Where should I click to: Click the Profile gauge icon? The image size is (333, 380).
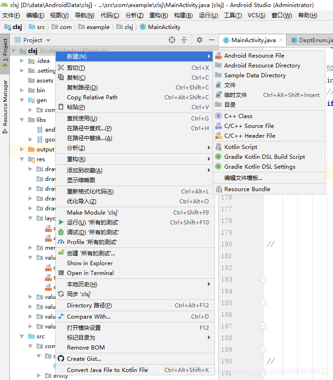point(61,242)
